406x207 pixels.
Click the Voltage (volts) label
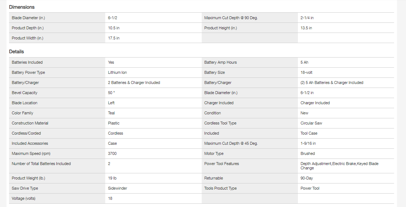[23, 198]
